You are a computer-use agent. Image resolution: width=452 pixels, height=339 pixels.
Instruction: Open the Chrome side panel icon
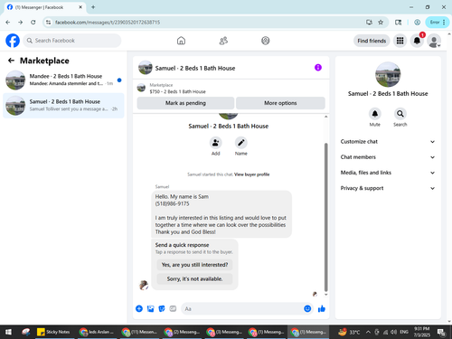[x=398, y=22]
